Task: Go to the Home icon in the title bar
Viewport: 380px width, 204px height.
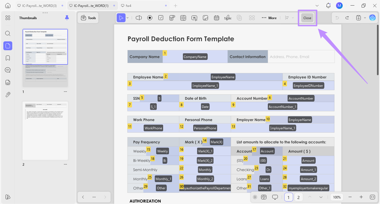Action: pos(8,6)
